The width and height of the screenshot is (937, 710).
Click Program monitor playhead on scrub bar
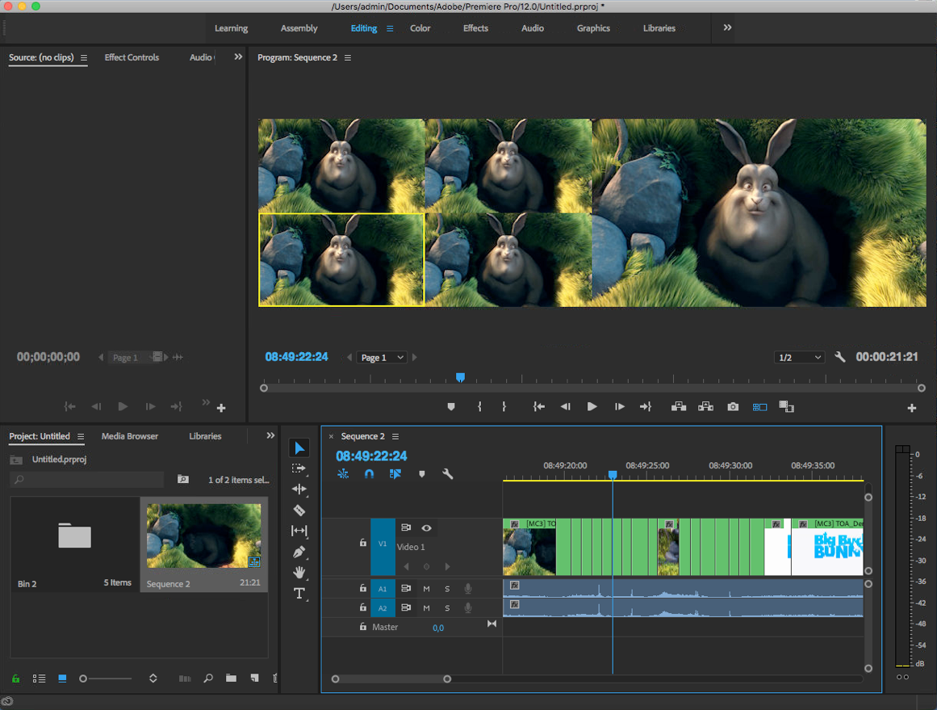pyautogui.click(x=460, y=377)
